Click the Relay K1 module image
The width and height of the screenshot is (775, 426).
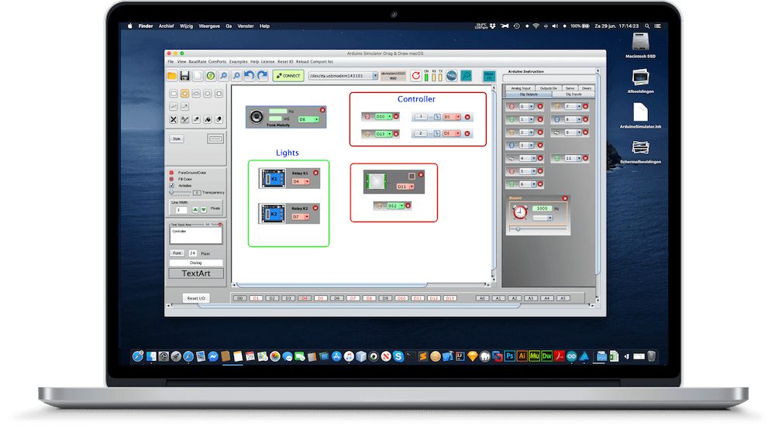pyautogui.click(x=273, y=179)
